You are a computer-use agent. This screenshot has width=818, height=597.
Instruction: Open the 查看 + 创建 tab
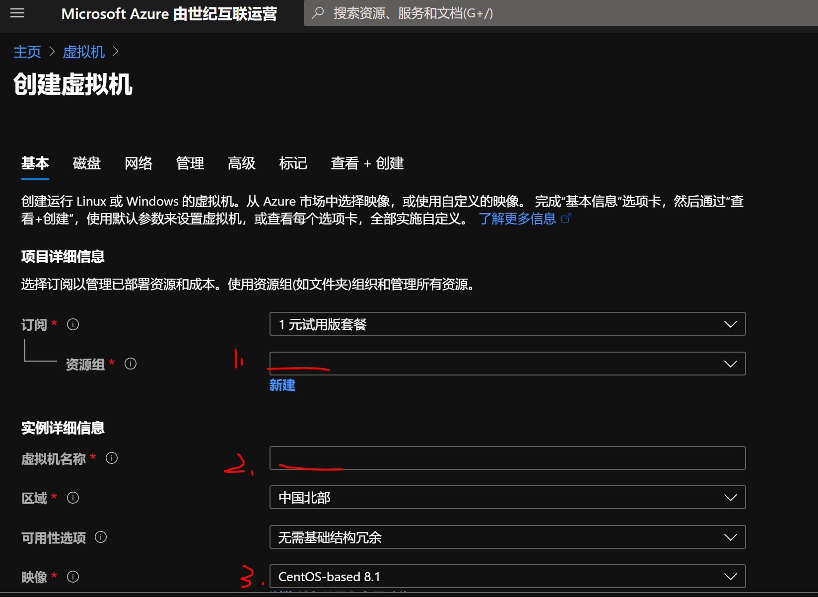(367, 163)
